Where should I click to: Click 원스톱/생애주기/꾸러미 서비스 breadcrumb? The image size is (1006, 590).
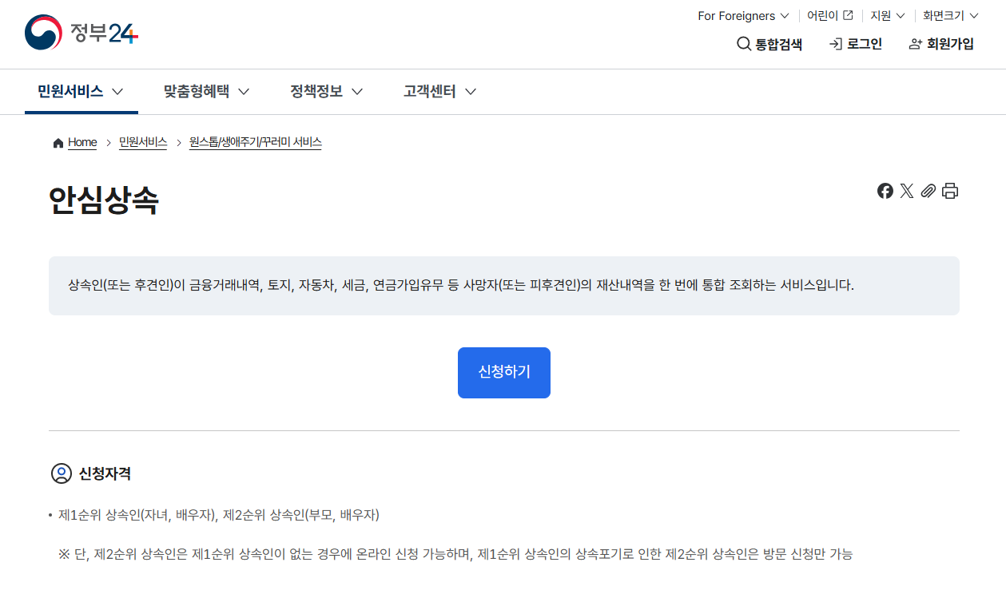256,142
